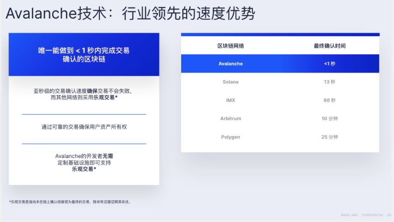Viewport: 394px width, 222px height.
Task: Click the footnote beginning '*乐观交易是指尚未在链上确认'
Action: click(x=70, y=202)
